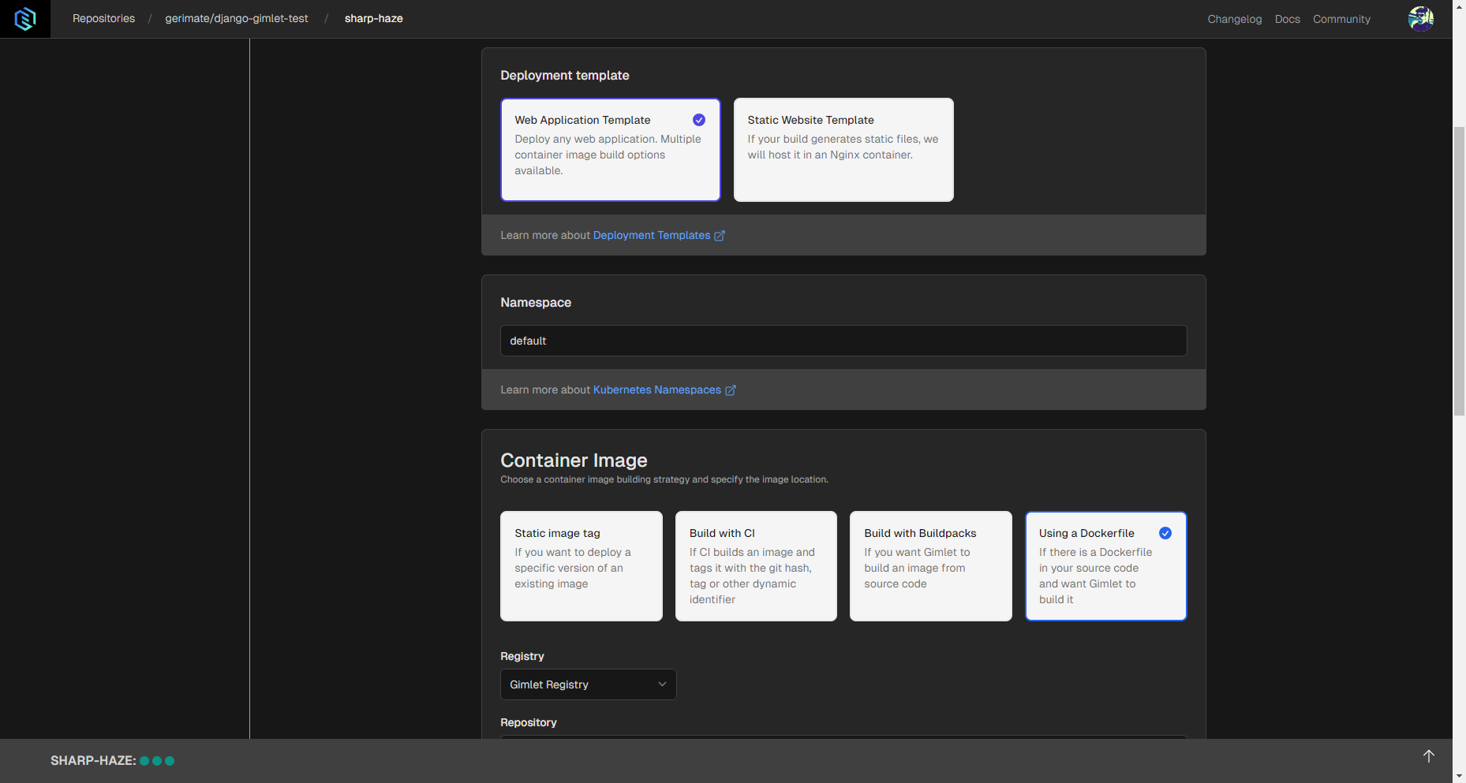Go to Repositories breadcrumb
This screenshot has height=783, width=1466.
click(x=104, y=18)
